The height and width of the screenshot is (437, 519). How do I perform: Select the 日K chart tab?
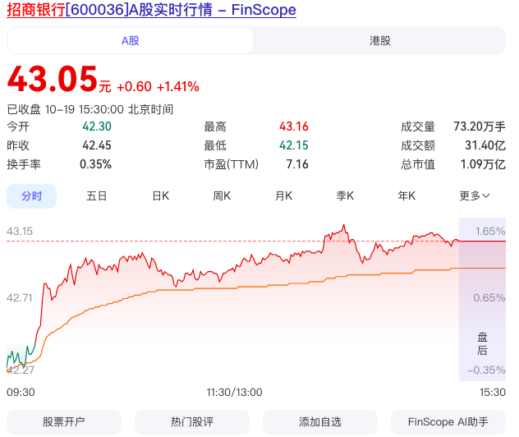tap(160, 196)
